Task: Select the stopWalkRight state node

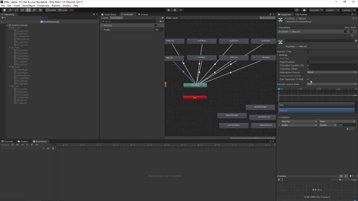Action: (232, 115)
